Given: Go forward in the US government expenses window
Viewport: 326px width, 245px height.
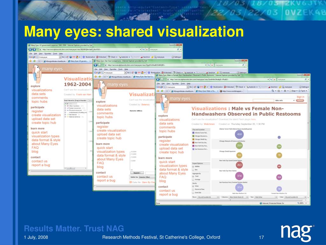Looking at the screenshot, I should tap(34, 49).
